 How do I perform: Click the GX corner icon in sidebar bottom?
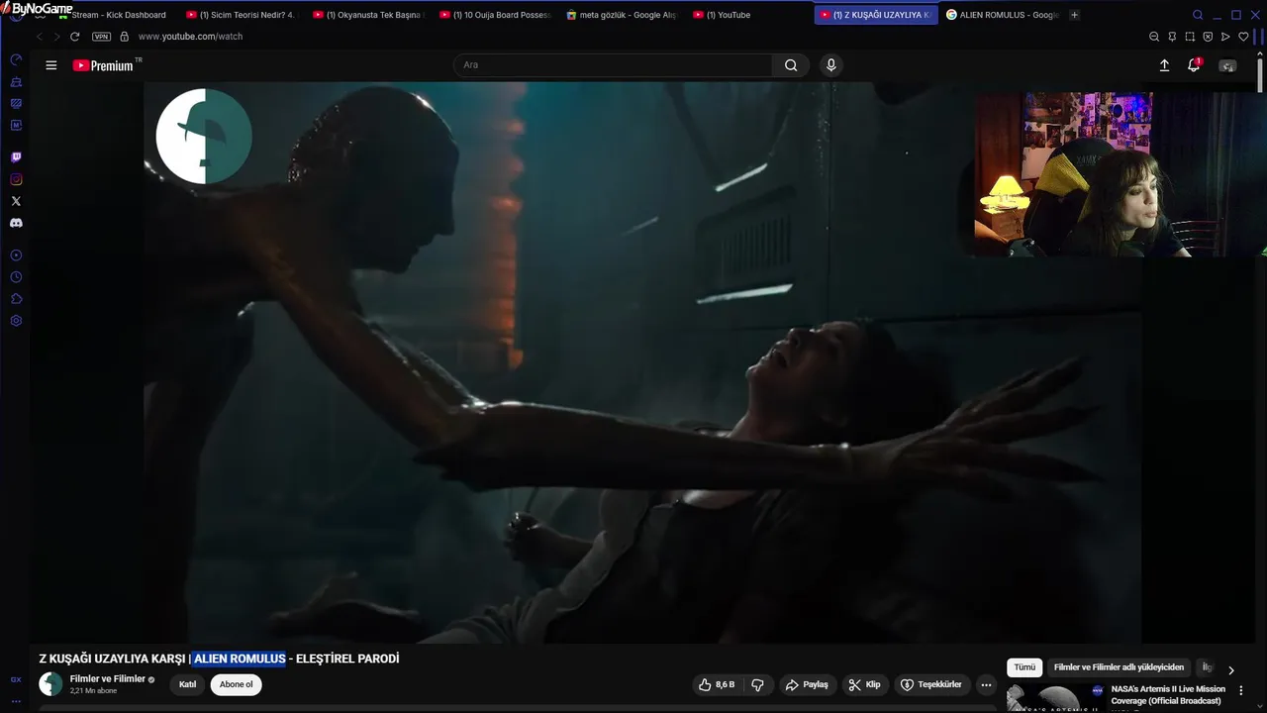point(16,679)
